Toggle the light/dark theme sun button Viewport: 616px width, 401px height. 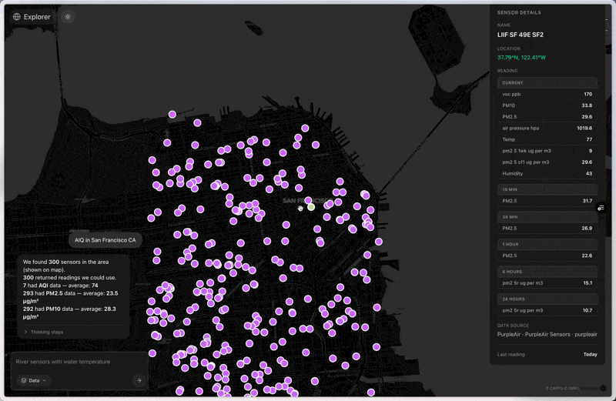point(68,16)
